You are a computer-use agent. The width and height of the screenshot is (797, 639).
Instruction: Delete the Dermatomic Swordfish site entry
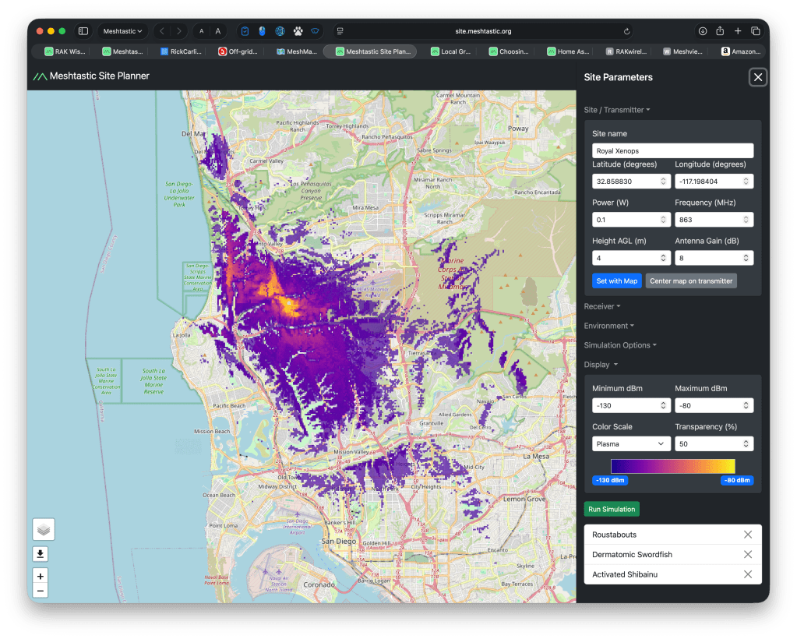[x=747, y=554]
